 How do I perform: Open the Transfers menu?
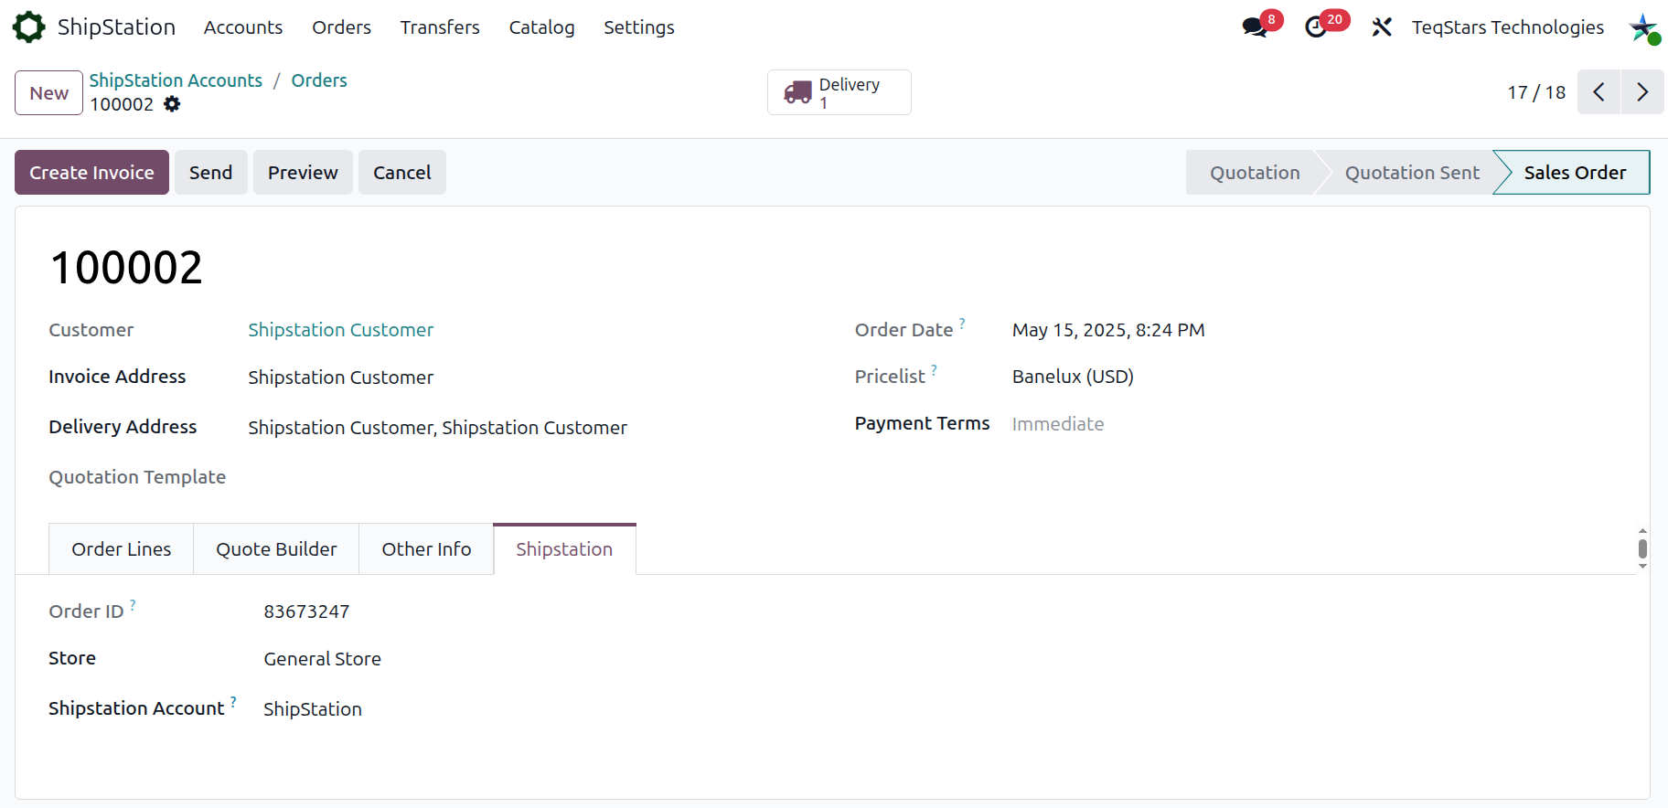[x=440, y=27]
